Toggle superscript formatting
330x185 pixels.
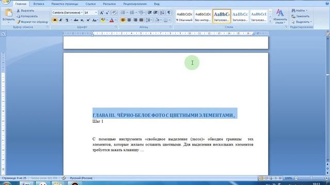(88, 20)
